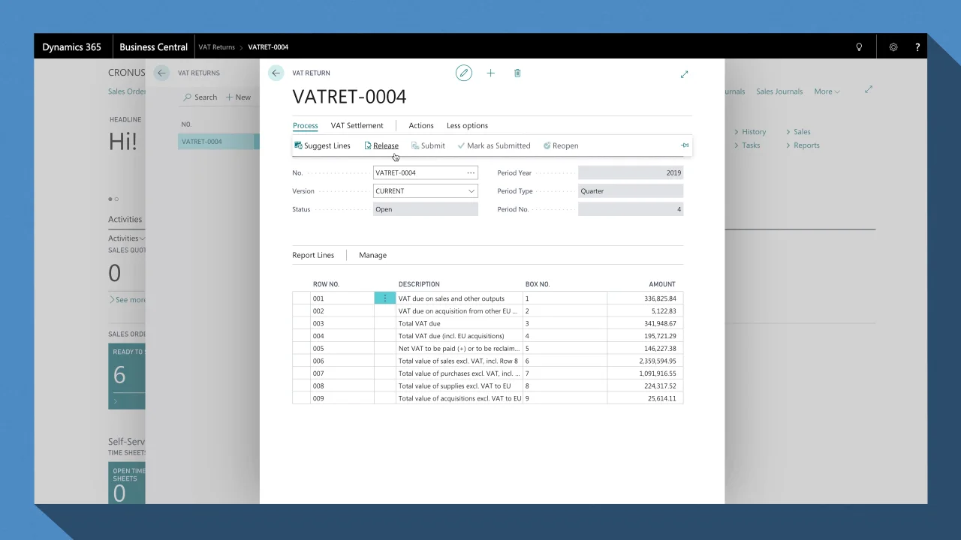Click back arrow in VAT Returns list window
The width and height of the screenshot is (961, 540).
pos(161,73)
